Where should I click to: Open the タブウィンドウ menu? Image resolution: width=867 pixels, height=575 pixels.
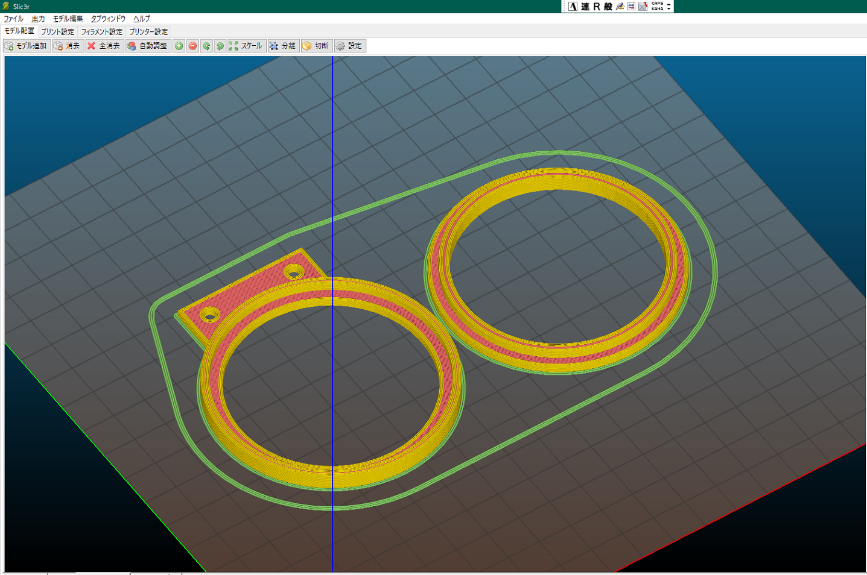point(108,19)
